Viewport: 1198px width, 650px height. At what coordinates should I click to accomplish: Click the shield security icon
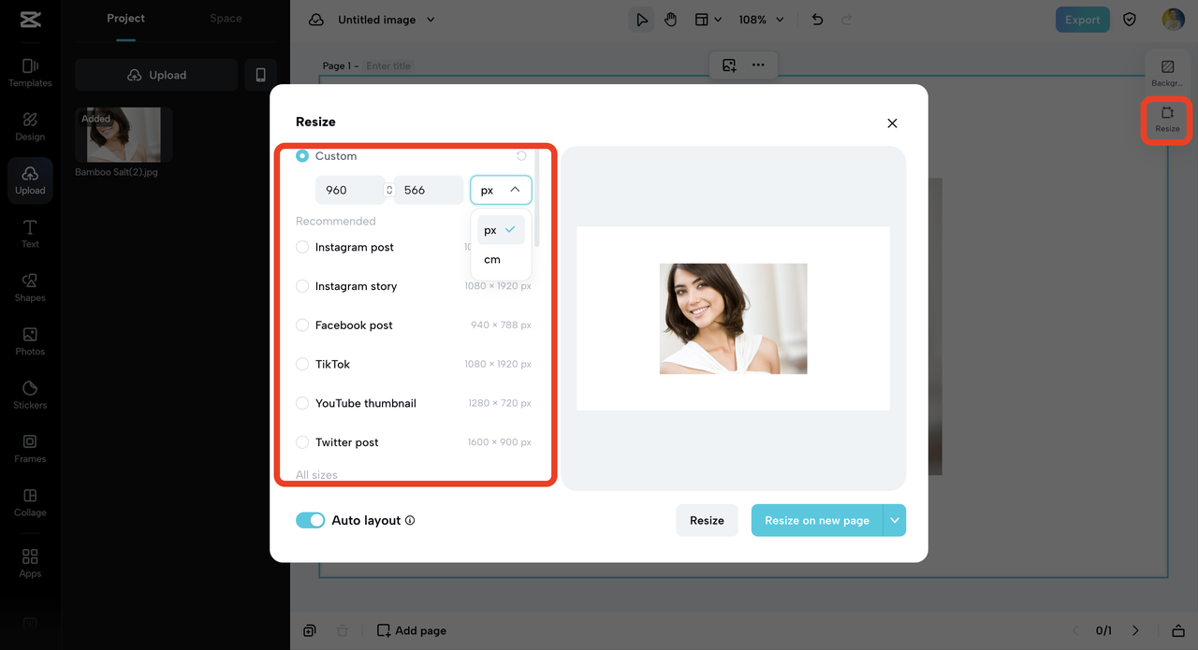click(x=1130, y=20)
